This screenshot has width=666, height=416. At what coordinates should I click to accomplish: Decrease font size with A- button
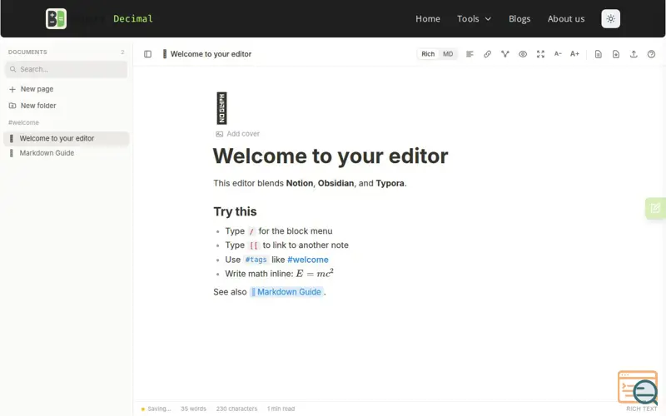coord(558,54)
